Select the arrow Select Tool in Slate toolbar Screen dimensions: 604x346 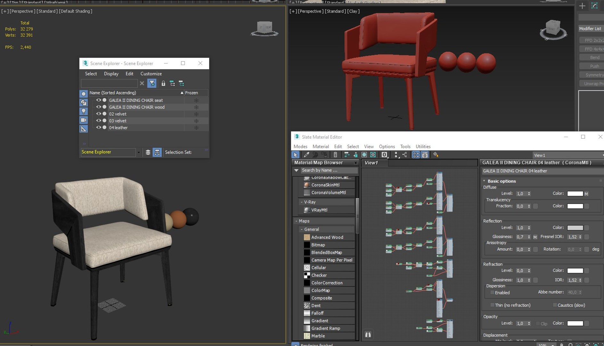click(295, 155)
